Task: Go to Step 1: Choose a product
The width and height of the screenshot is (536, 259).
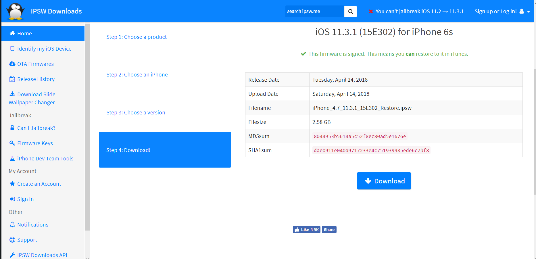Action: pos(137,37)
